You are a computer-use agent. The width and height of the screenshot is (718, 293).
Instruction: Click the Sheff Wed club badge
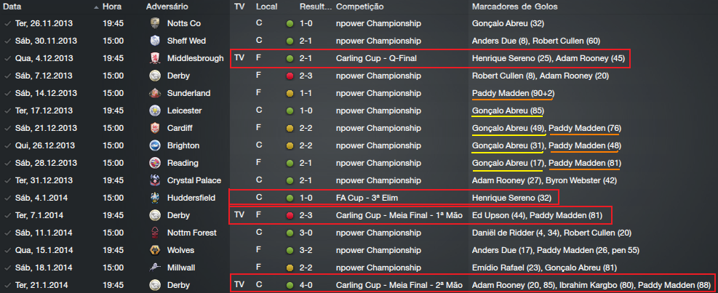pos(154,41)
